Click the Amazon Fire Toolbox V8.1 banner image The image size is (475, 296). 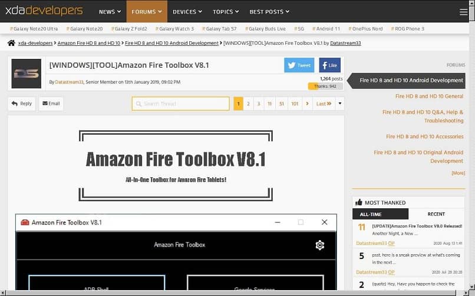click(x=176, y=166)
